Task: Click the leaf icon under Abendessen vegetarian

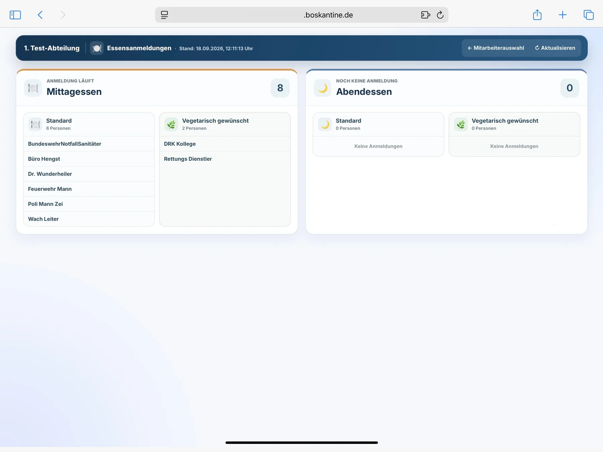Action: point(461,124)
